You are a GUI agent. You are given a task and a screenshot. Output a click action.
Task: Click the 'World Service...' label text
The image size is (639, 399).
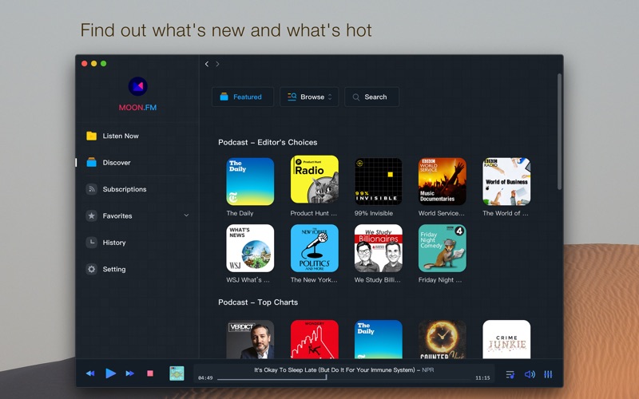tap(442, 213)
